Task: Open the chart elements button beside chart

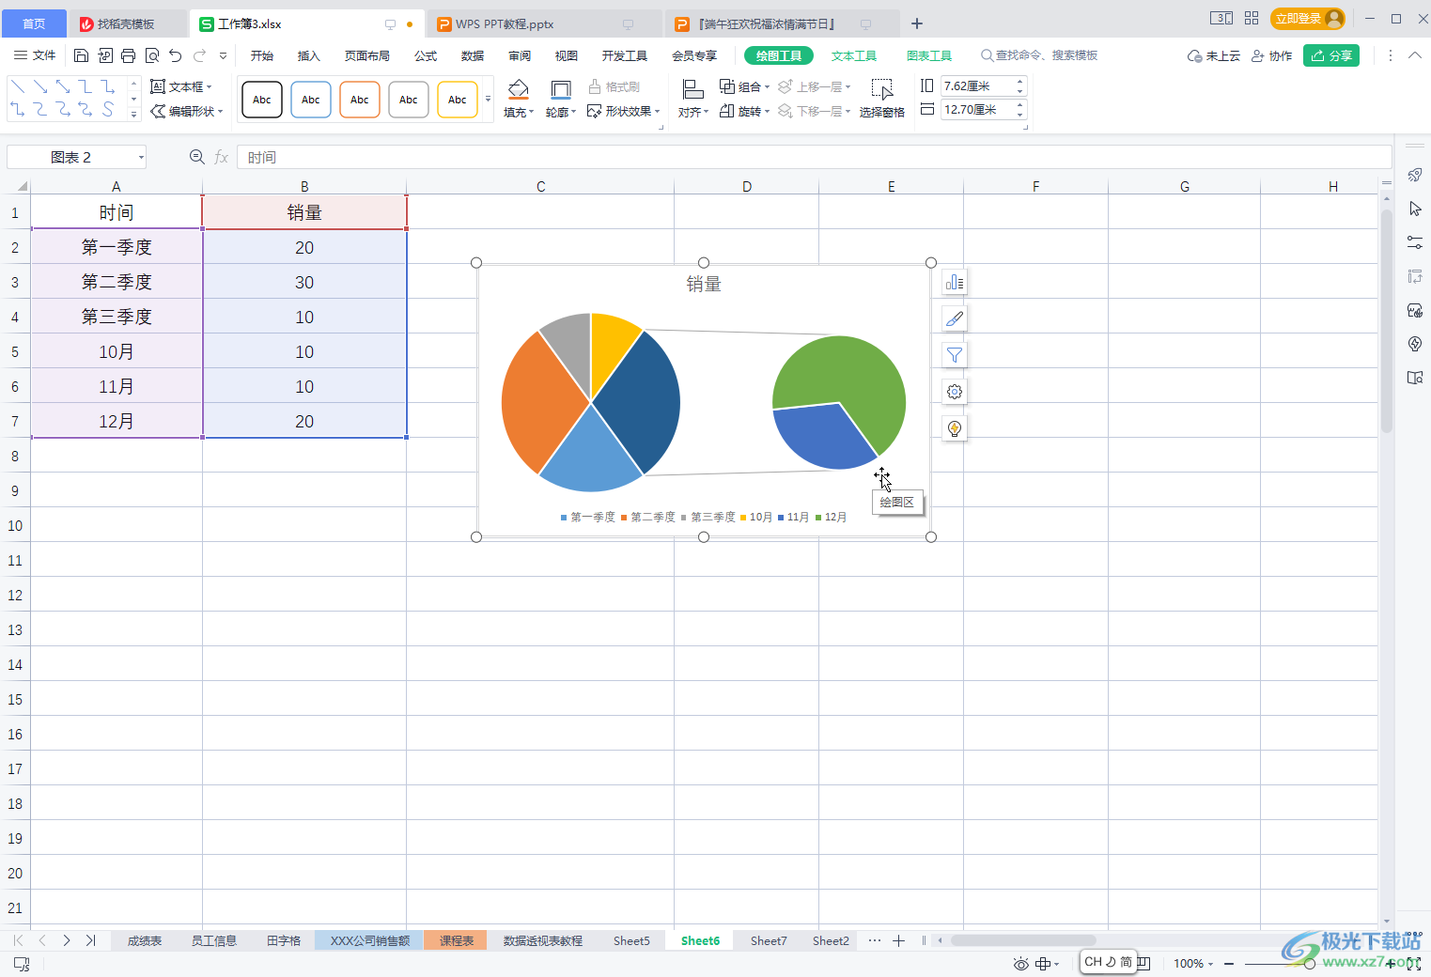Action: [x=955, y=283]
